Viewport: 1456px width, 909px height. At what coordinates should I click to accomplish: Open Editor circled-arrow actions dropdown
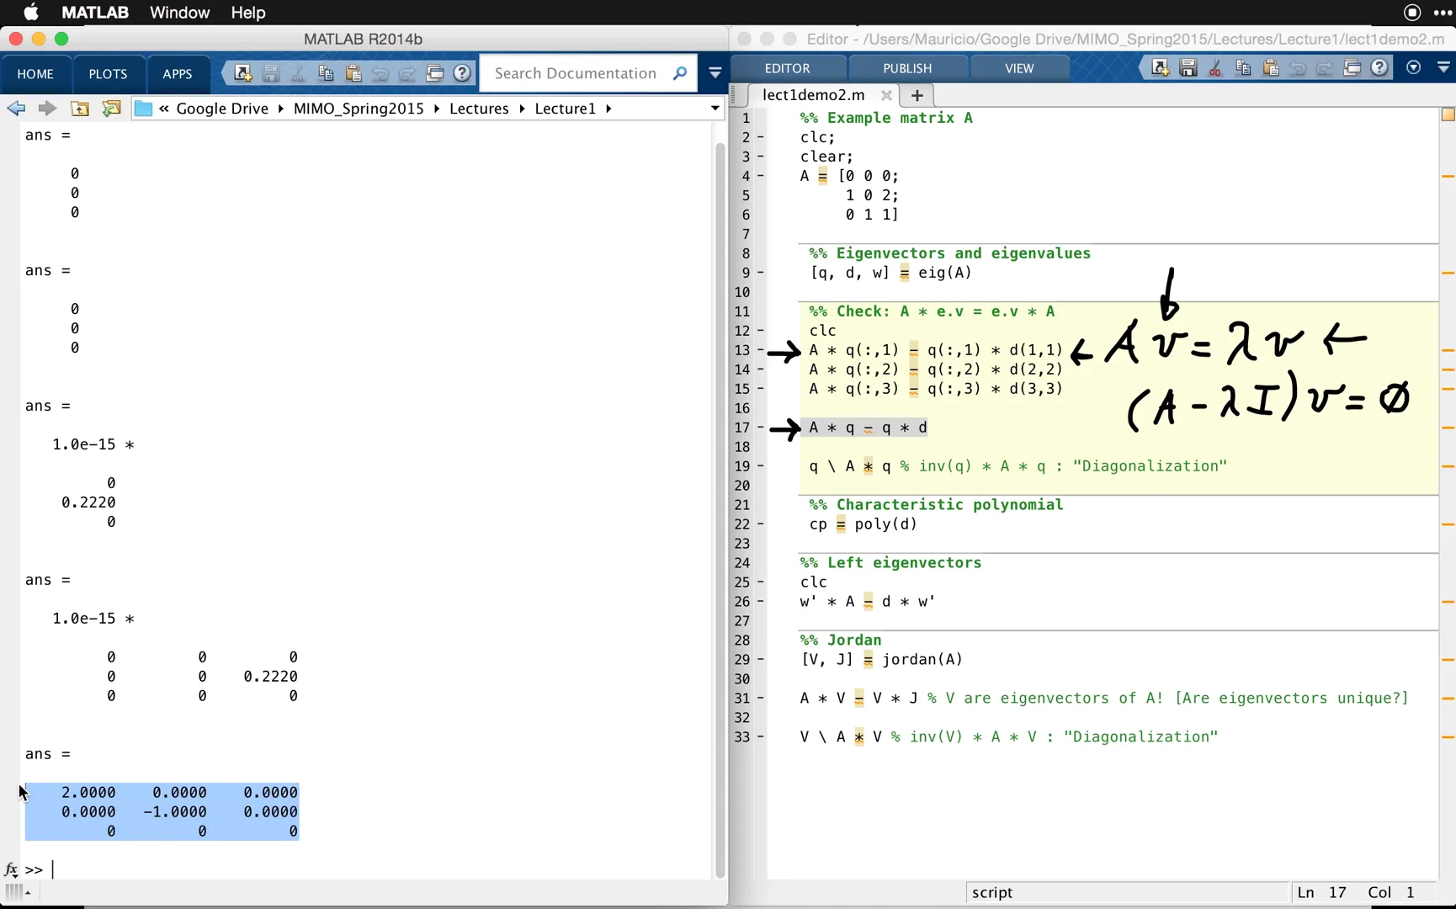(x=1414, y=68)
